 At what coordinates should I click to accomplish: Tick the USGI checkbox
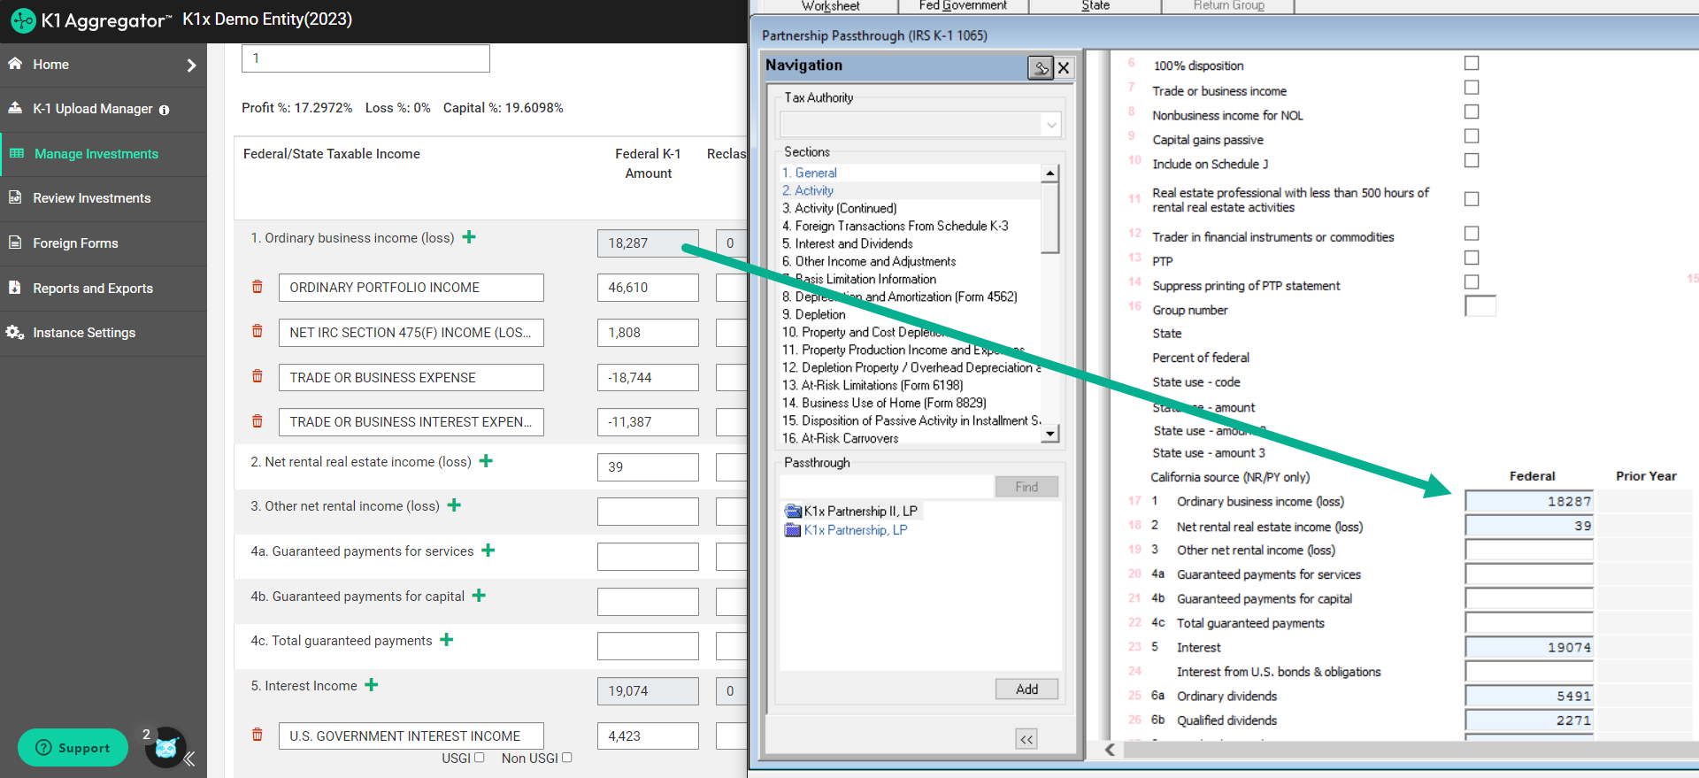pos(480,758)
